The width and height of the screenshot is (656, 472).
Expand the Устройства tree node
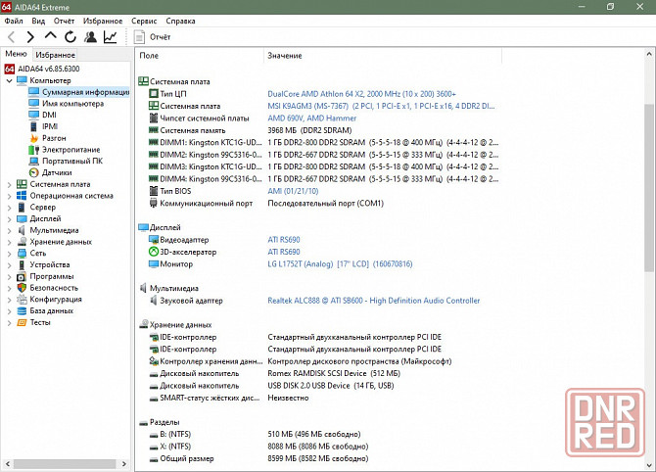coord(9,264)
